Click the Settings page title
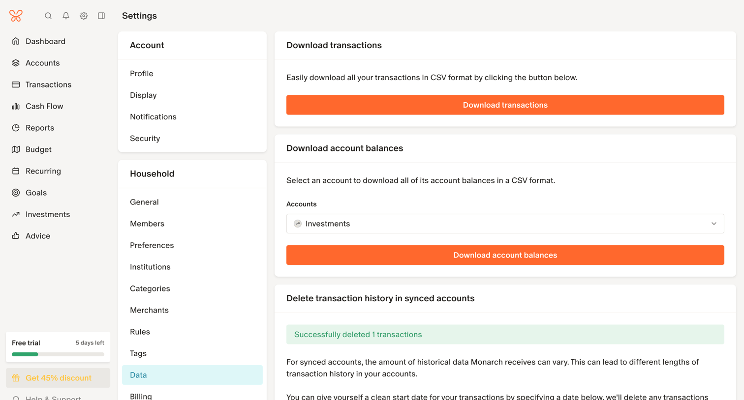Viewport: 744px width, 400px height. 139,16
